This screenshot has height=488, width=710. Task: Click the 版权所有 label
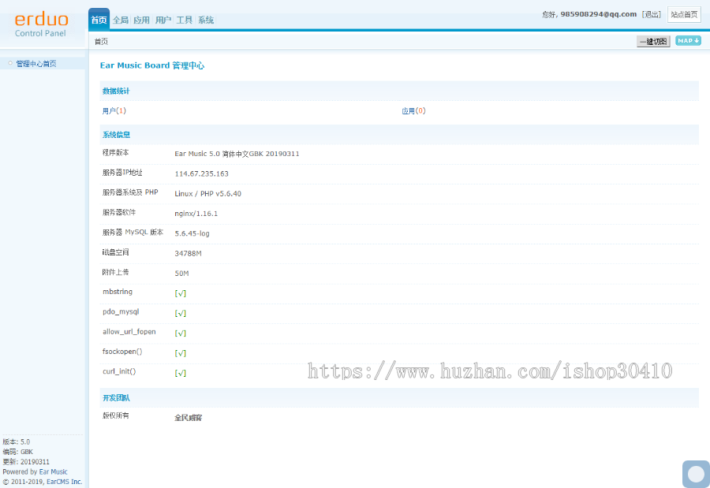[115, 415]
